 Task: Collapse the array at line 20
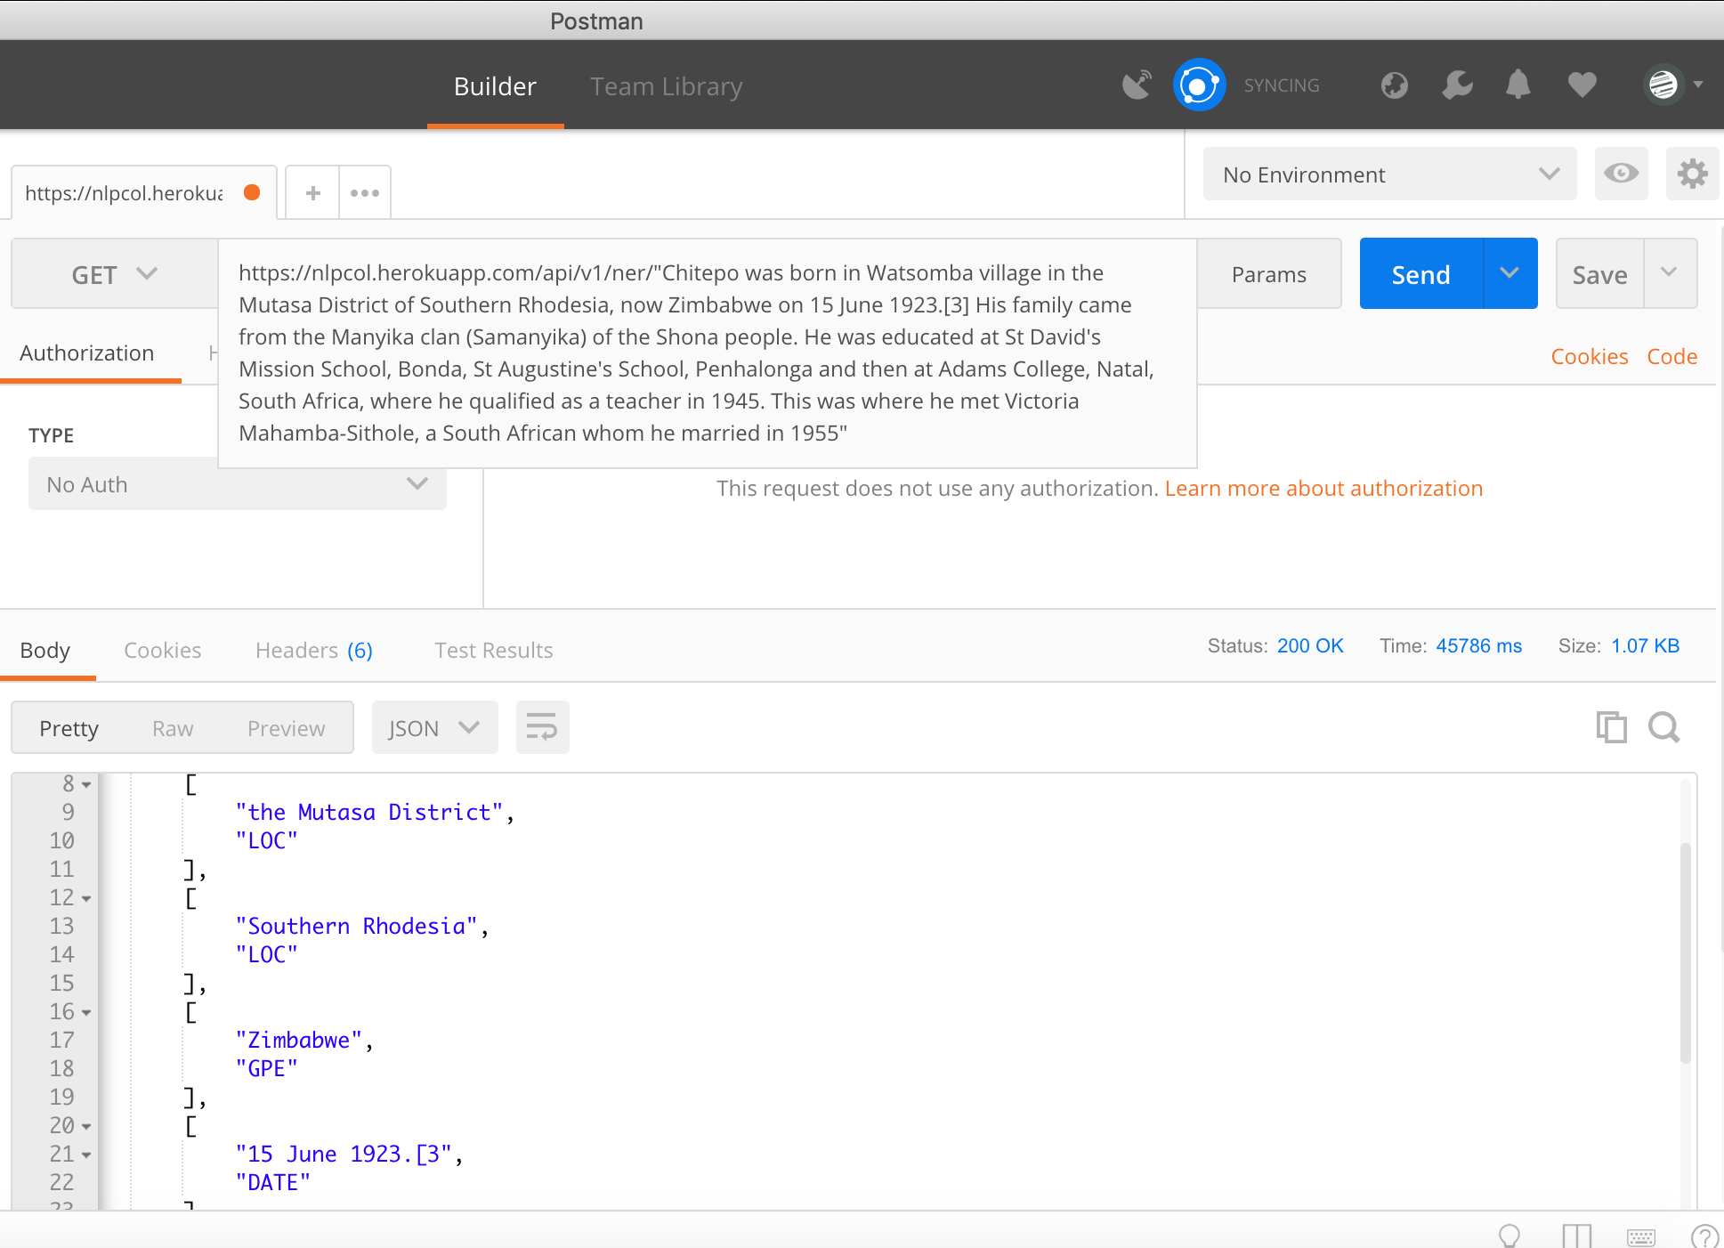pyautogui.click(x=86, y=1126)
